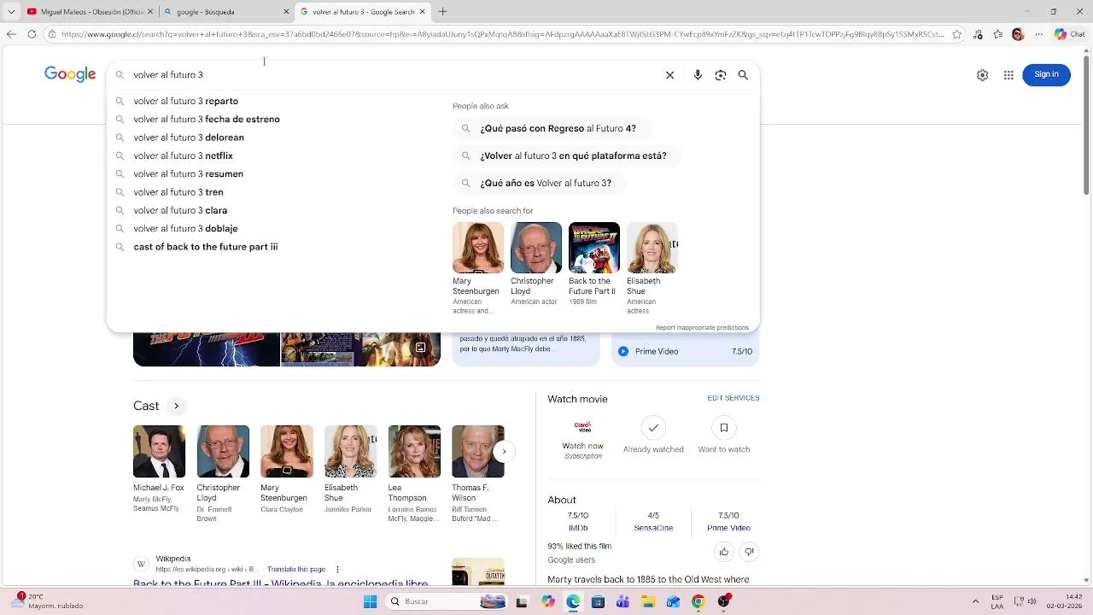Open Google quick settings gear
The image size is (1093, 615).
982,75
